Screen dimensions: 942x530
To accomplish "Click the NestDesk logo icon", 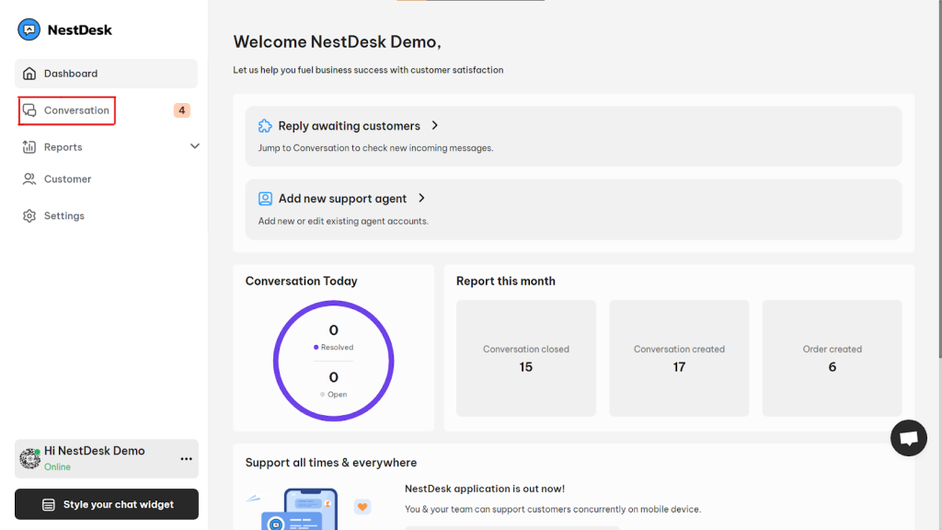I will [x=29, y=29].
